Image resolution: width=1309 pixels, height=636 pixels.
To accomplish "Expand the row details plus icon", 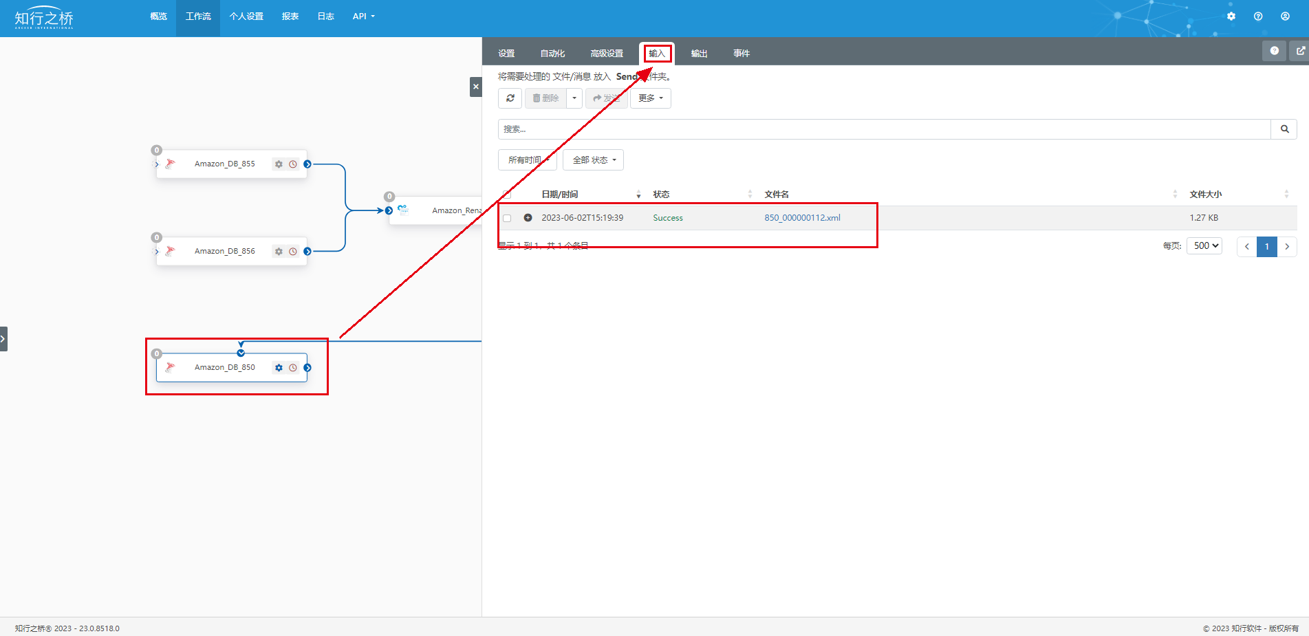I will [x=528, y=218].
